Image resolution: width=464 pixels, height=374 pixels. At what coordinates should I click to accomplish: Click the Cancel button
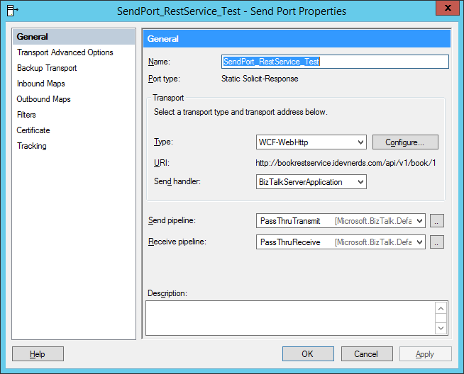pos(367,354)
